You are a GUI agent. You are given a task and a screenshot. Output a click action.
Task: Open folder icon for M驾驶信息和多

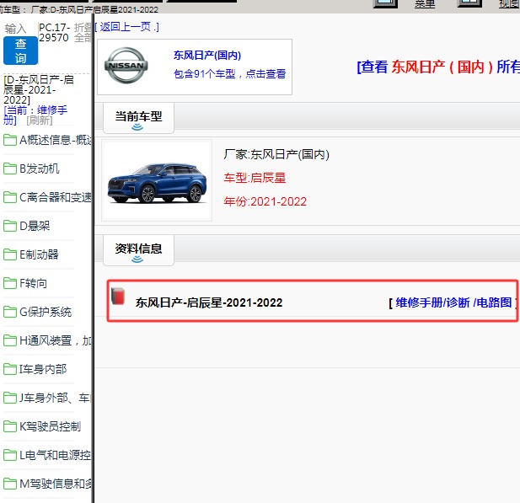coord(10,484)
